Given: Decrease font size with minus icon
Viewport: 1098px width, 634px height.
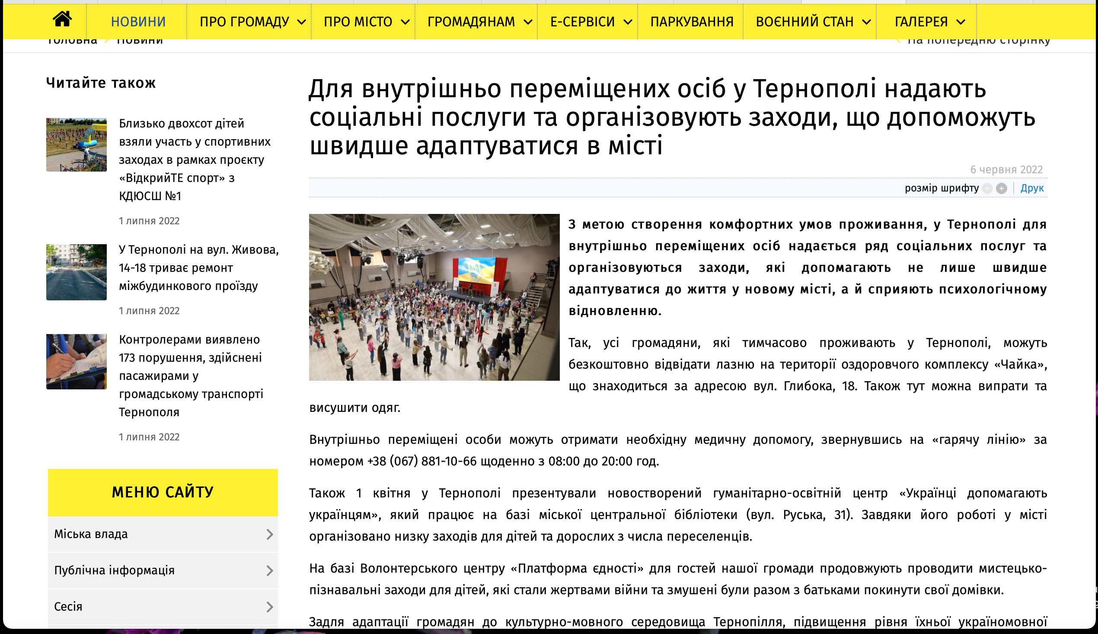Looking at the screenshot, I should [987, 188].
